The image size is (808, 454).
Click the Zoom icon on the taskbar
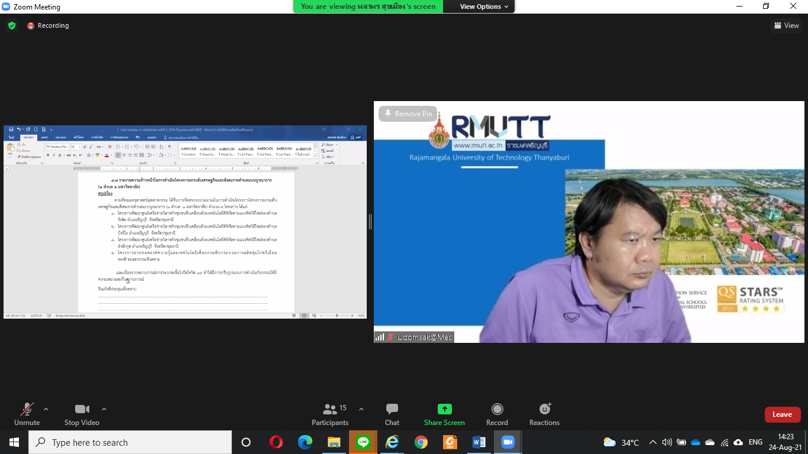click(x=508, y=442)
